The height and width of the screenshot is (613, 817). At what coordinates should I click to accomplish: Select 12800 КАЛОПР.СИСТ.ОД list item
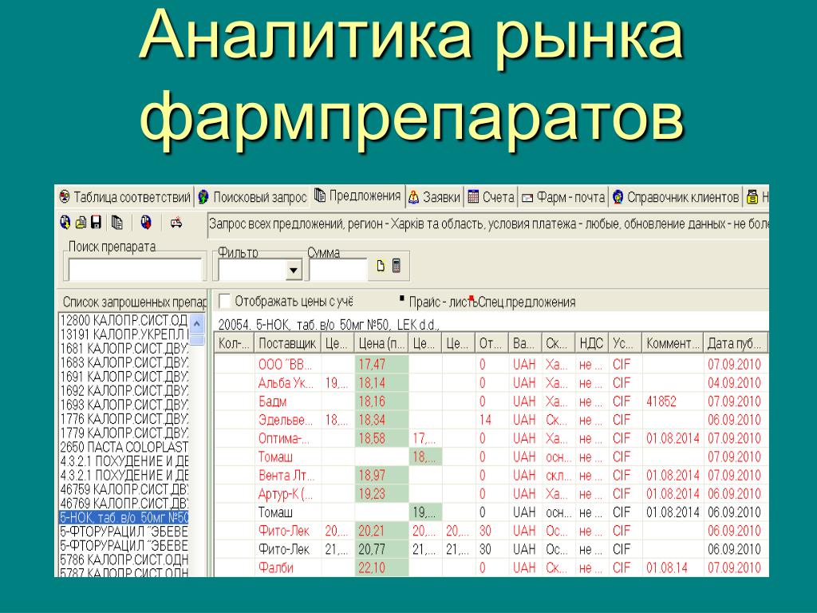(x=124, y=320)
